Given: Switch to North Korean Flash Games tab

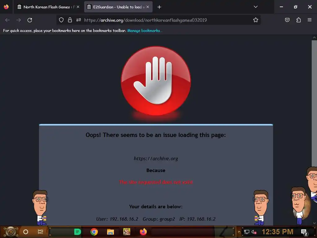Looking at the screenshot, I should point(49,7).
